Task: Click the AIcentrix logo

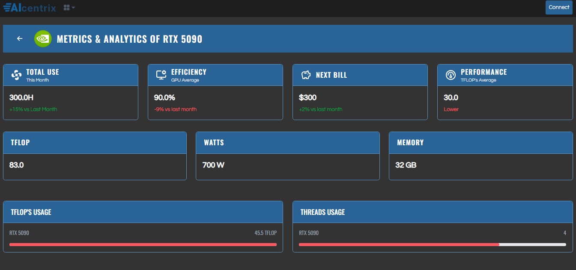Action: pyautogui.click(x=30, y=7)
